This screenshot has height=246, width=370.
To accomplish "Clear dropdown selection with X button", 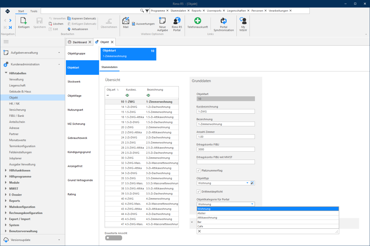I will tap(199, 231).
